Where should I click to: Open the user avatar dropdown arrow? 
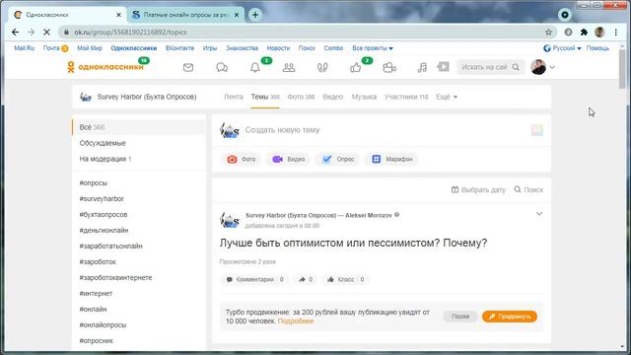(x=552, y=67)
